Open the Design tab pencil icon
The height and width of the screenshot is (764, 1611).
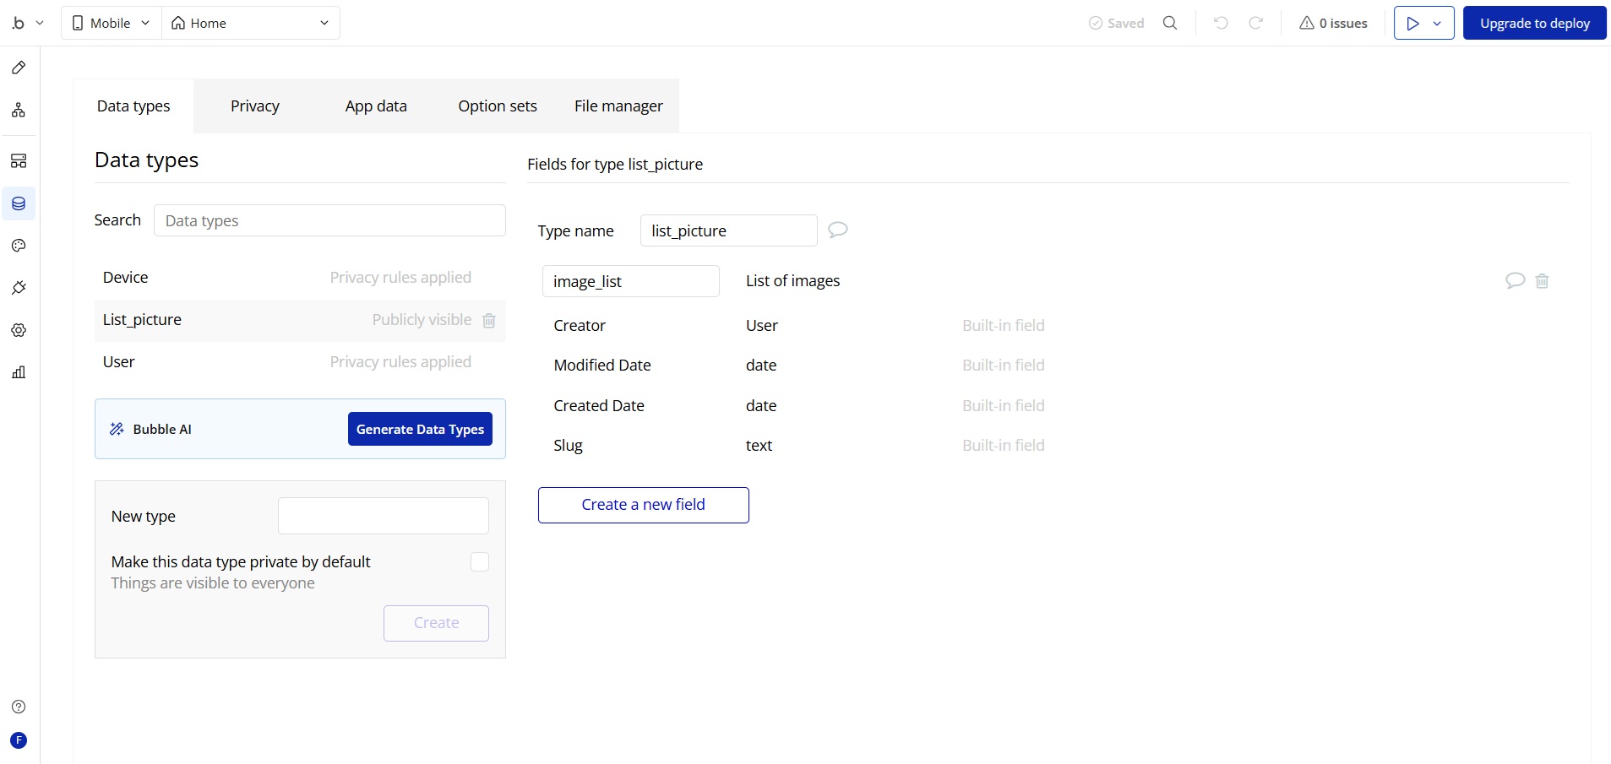[x=19, y=68]
